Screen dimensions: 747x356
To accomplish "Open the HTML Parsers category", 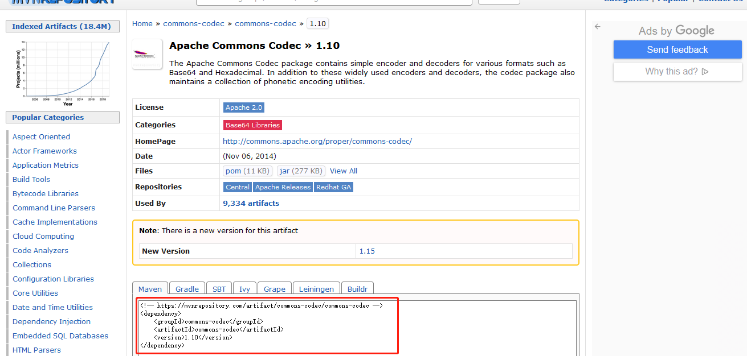I will pyautogui.click(x=36, y=350).
